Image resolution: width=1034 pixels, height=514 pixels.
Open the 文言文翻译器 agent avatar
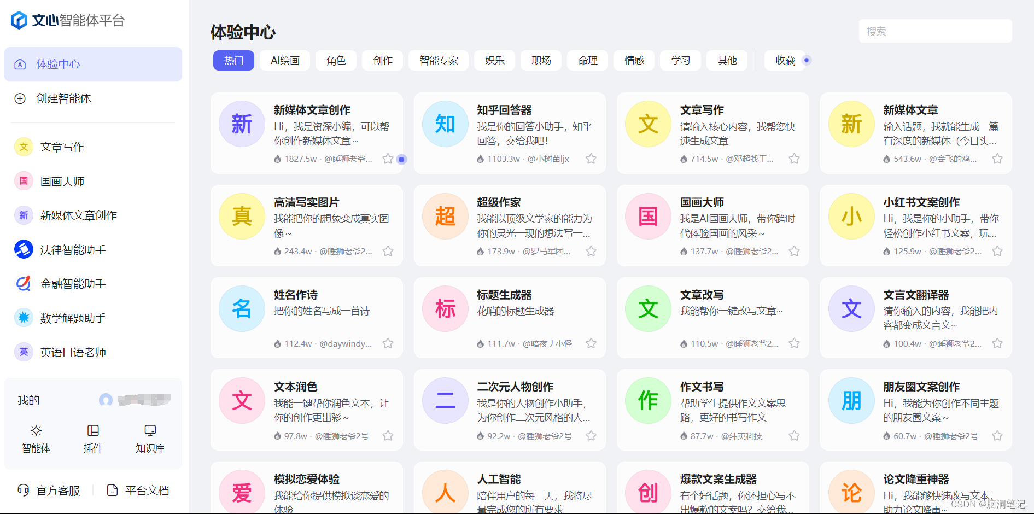851,309
